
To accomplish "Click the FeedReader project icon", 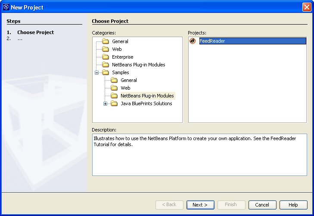I will click(x=193, y=41).
